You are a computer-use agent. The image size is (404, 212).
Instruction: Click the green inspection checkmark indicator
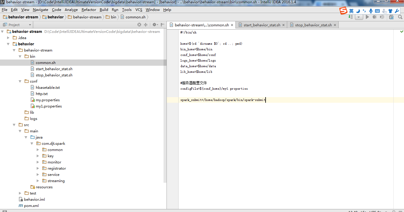402,31
